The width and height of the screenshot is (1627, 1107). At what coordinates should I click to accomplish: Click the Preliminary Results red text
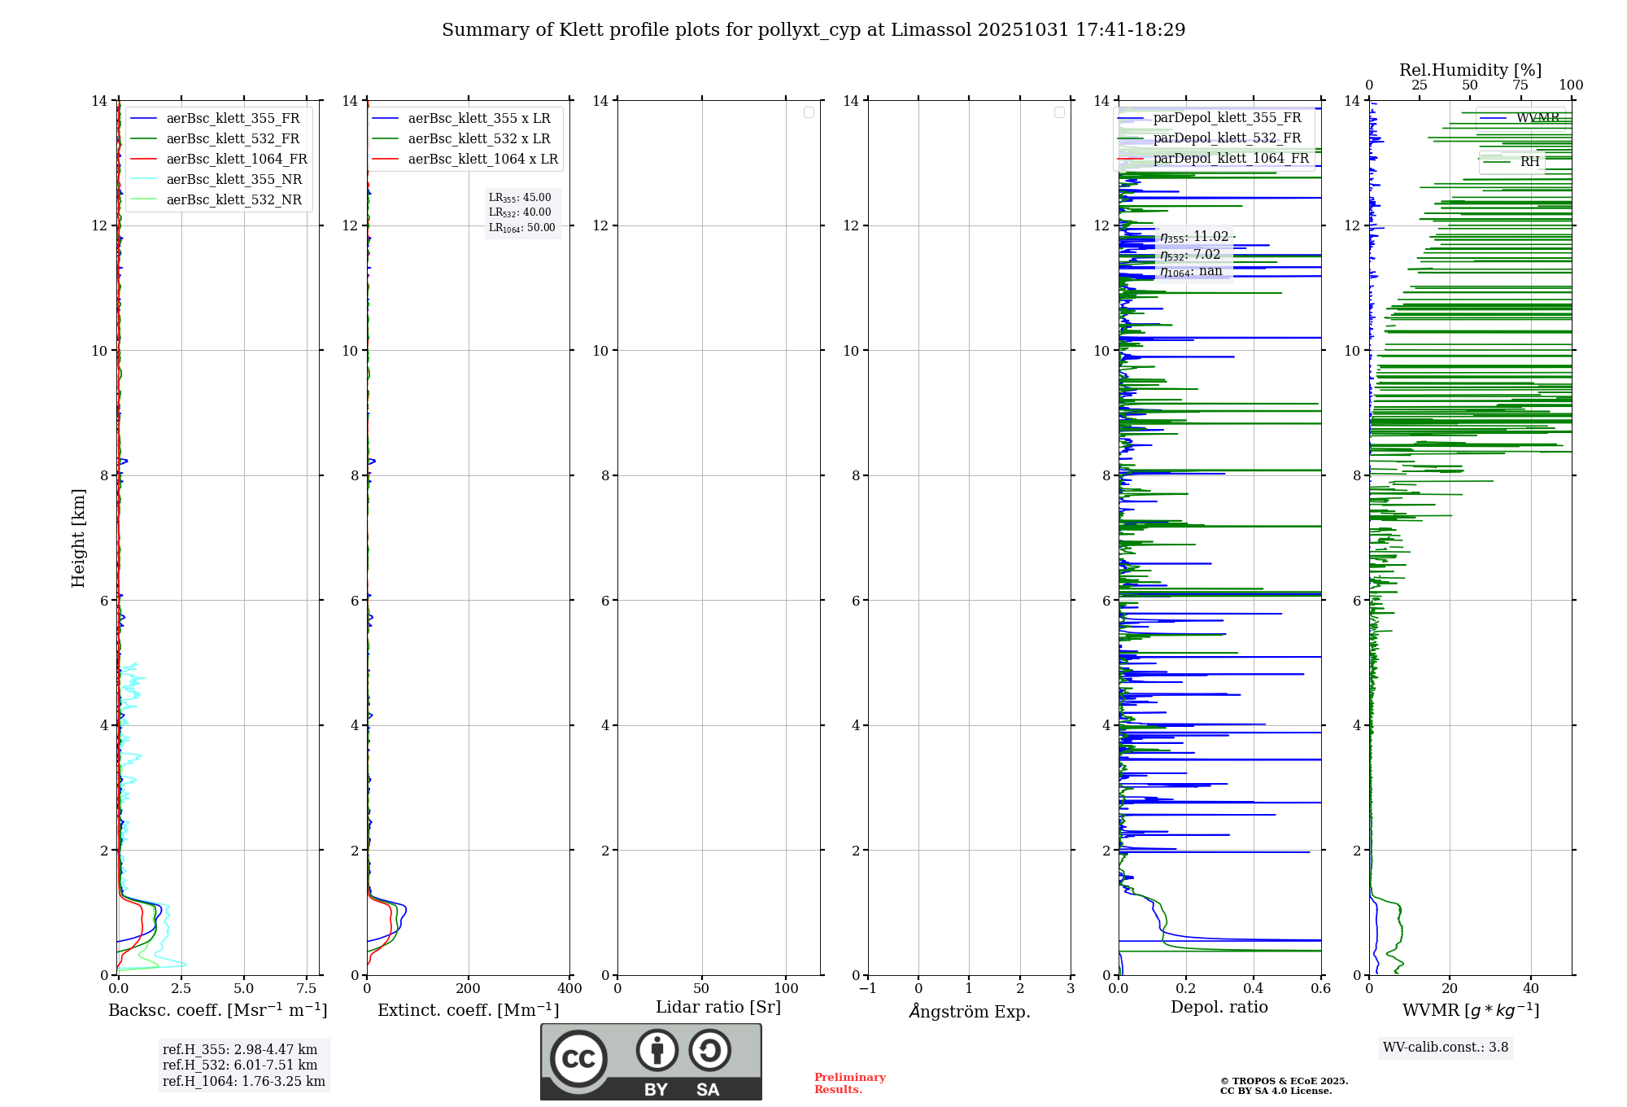coord(849,1083)
